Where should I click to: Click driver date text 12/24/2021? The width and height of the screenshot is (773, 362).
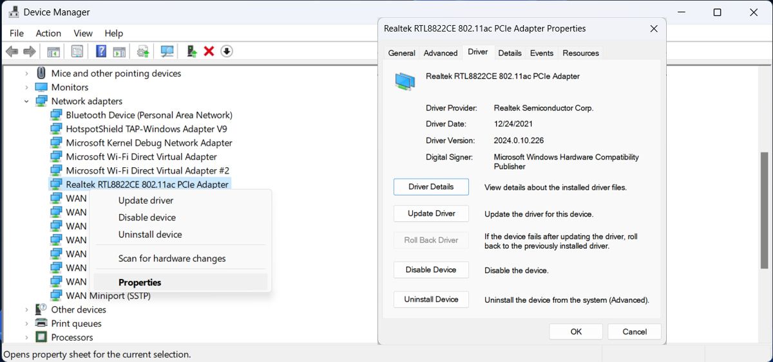tap(513, 124)
